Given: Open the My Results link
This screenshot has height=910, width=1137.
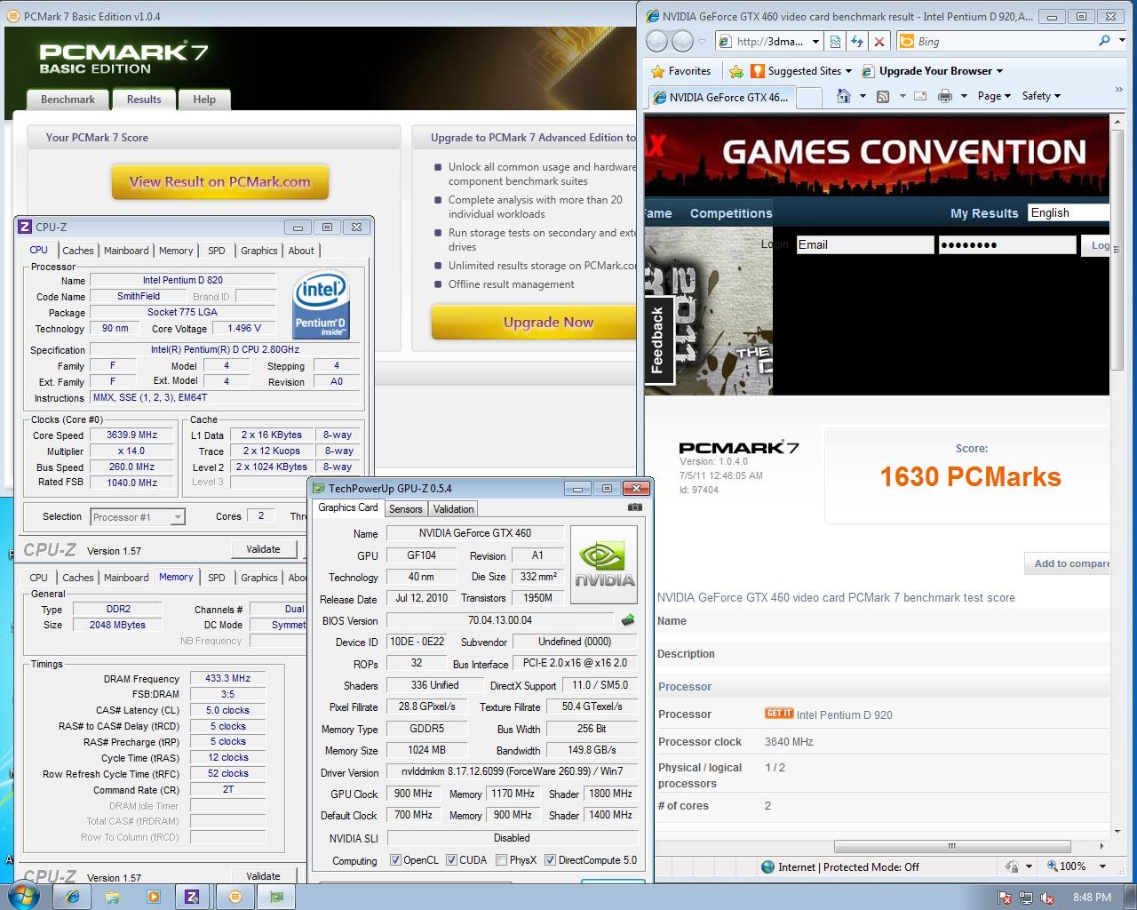Looking at the screenshot, I should (984, 213).
